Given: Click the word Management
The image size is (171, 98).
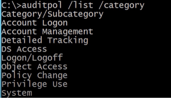Looking at the screenshot, I should [68, 32].
